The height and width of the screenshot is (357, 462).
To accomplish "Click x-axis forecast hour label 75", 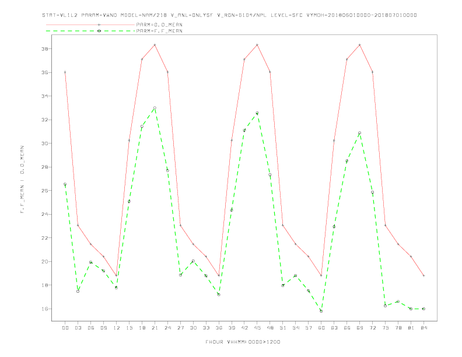I will (x=386, y=328).
